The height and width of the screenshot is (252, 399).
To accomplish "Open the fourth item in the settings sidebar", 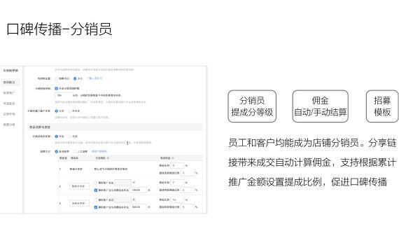I will pyautogui.click(x=9, y=104).
